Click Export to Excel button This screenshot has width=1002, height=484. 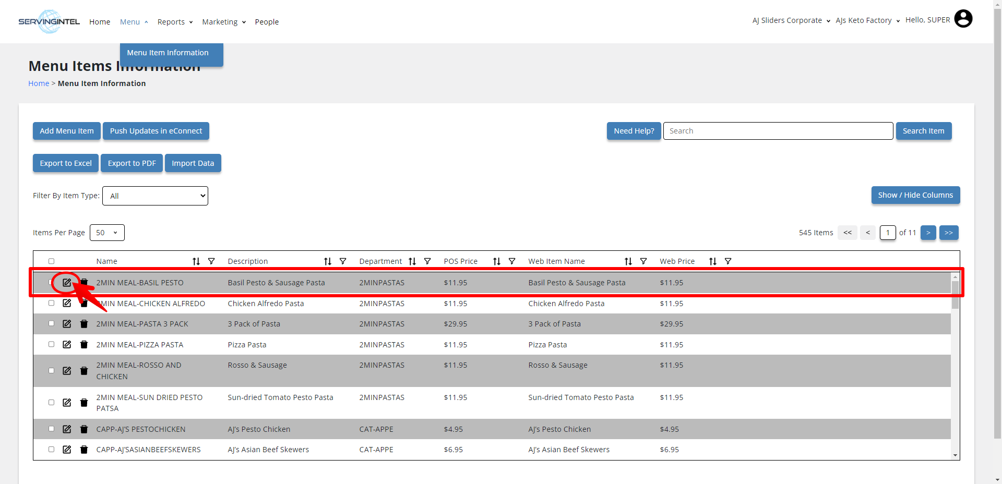[66, 163]
